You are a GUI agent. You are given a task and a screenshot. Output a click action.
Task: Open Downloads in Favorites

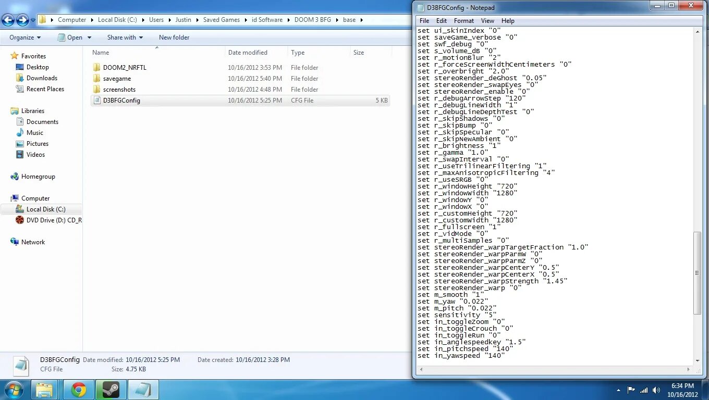click(42, 78)
